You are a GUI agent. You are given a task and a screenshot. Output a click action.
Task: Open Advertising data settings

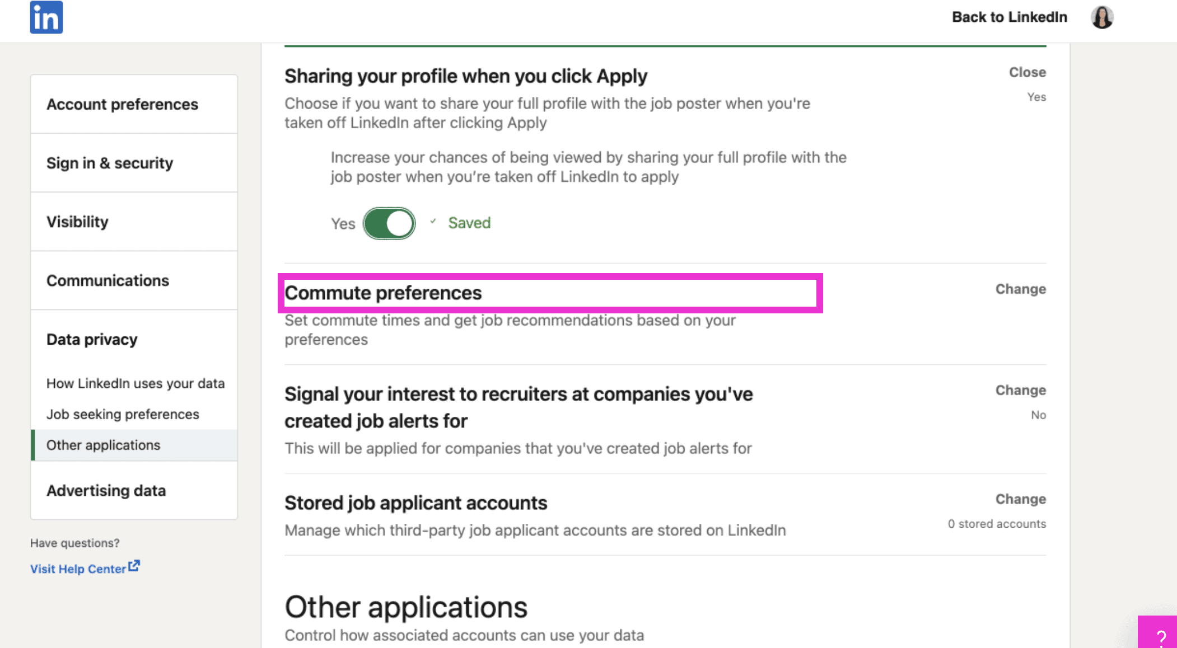click(x=106, y=491)
